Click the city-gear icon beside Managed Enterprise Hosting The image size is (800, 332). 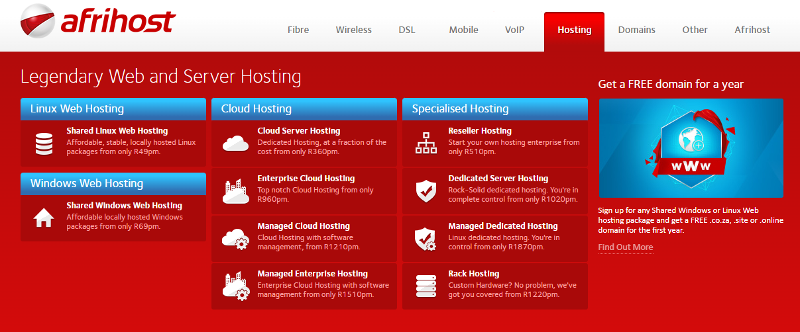click(x=235, y=286)
